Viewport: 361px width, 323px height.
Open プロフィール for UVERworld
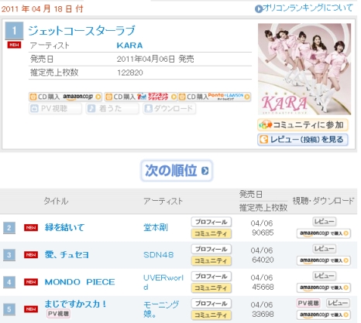pyautogui.click(x=211, y=277)
